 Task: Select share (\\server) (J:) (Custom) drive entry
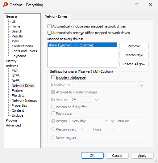click(82, 45)
